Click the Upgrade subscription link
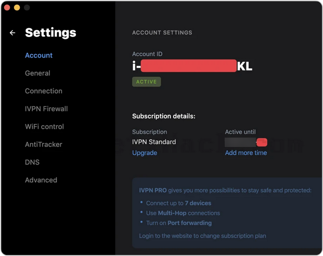Image resolution: width=323 pixels, height=256 pixels. tap(145, 153)
